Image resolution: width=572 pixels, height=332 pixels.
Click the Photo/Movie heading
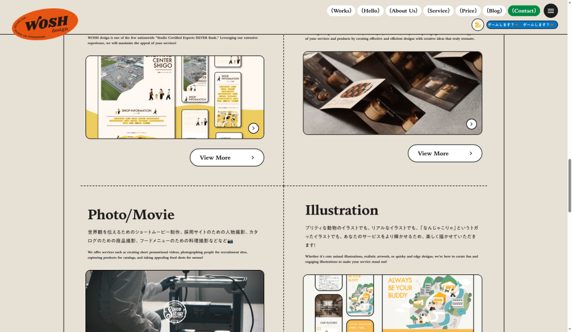(x=131, y=215)
